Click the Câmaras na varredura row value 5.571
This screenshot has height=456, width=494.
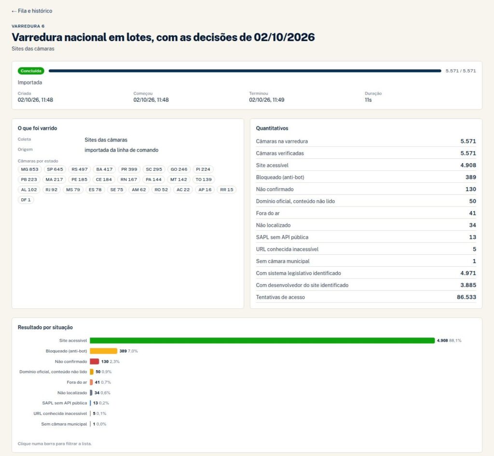[468, 141]
